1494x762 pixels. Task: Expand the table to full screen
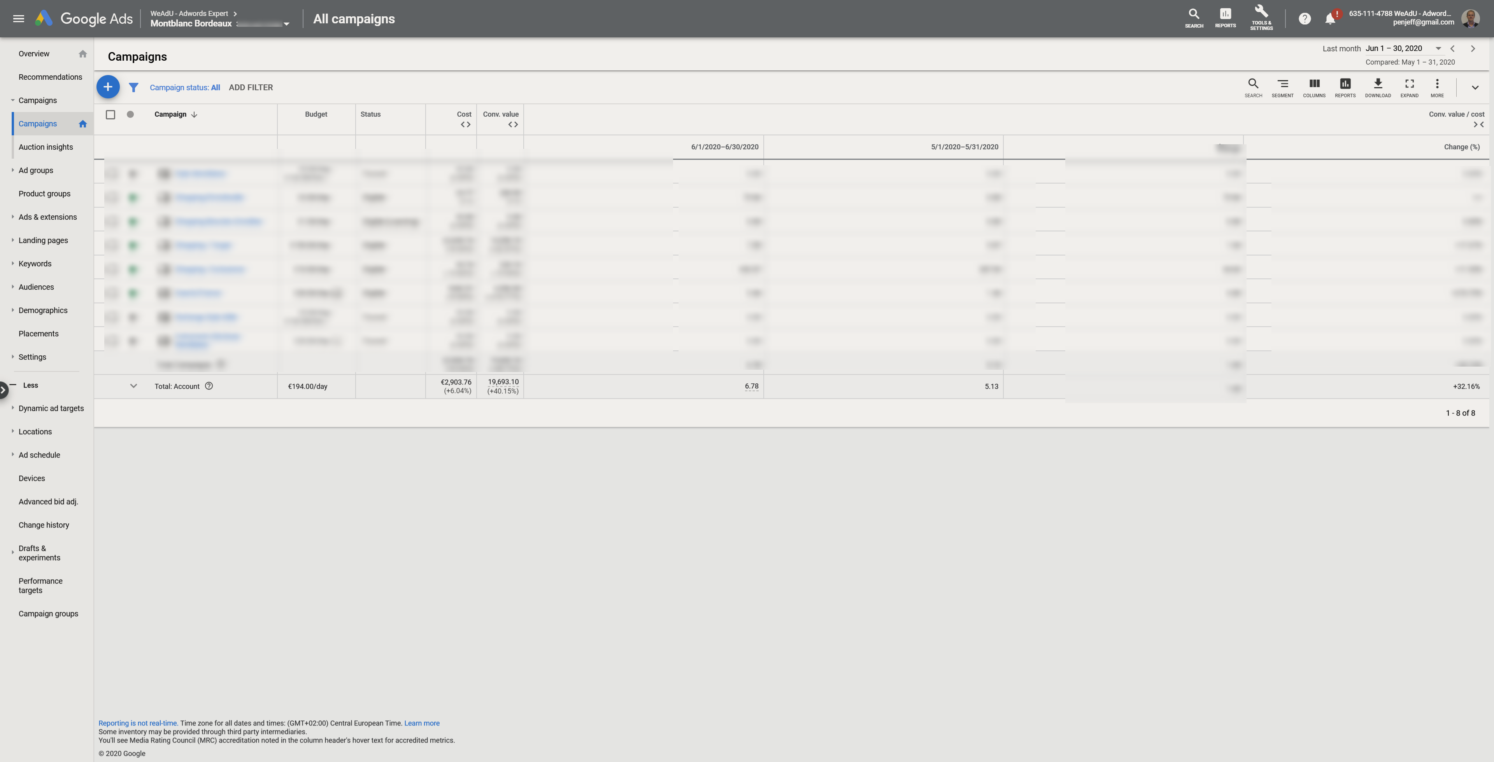tap(1409, 87)
